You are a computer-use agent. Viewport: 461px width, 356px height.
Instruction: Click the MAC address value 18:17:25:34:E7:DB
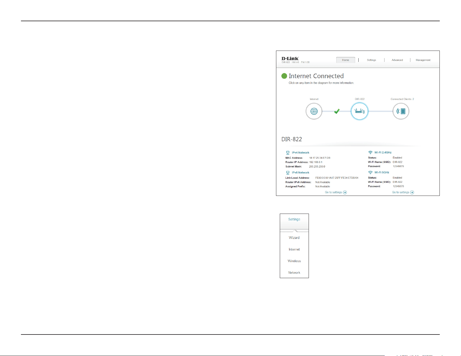click(320, 158)
